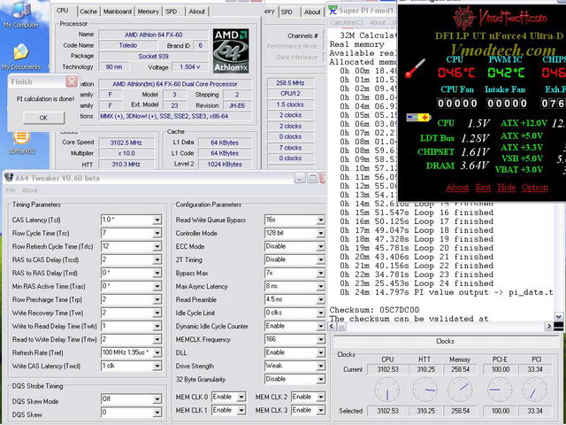Open the 3DMark03 desktop shortcut
566x425 pixels.
coord(21,143)
